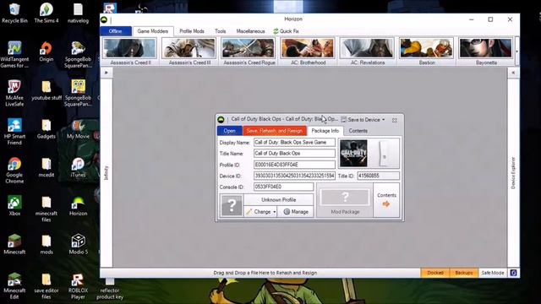Open McAfee LiveSafe shortcut
Image resolution: width=541 pixels, height=304 pixels.
14,94
